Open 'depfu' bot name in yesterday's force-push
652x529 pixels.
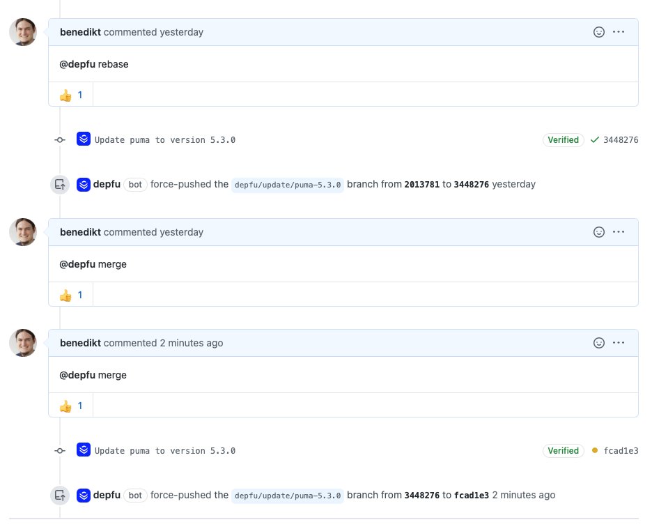click(x=107, y=184)
